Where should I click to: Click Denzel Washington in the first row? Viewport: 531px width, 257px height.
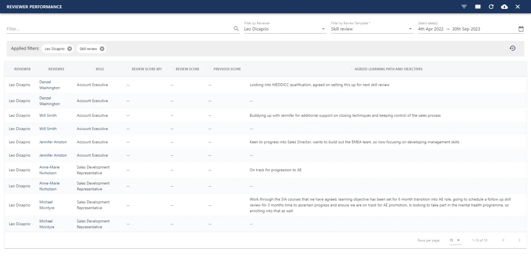click(x=50, y=85)
